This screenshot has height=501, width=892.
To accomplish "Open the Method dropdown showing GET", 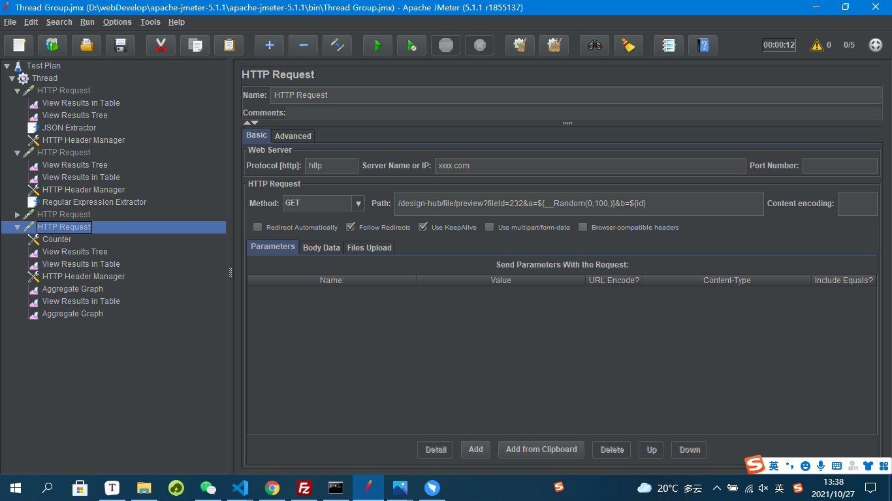I will [x=358, y=204].
